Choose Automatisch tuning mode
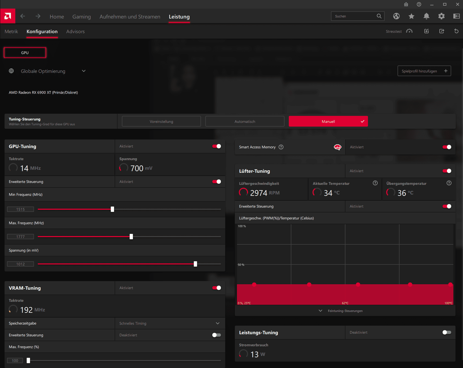 coord(245,121)
